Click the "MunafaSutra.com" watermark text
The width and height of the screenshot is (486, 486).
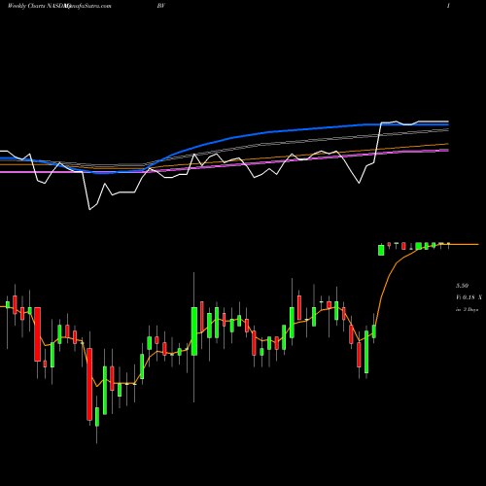coord(87,6)
